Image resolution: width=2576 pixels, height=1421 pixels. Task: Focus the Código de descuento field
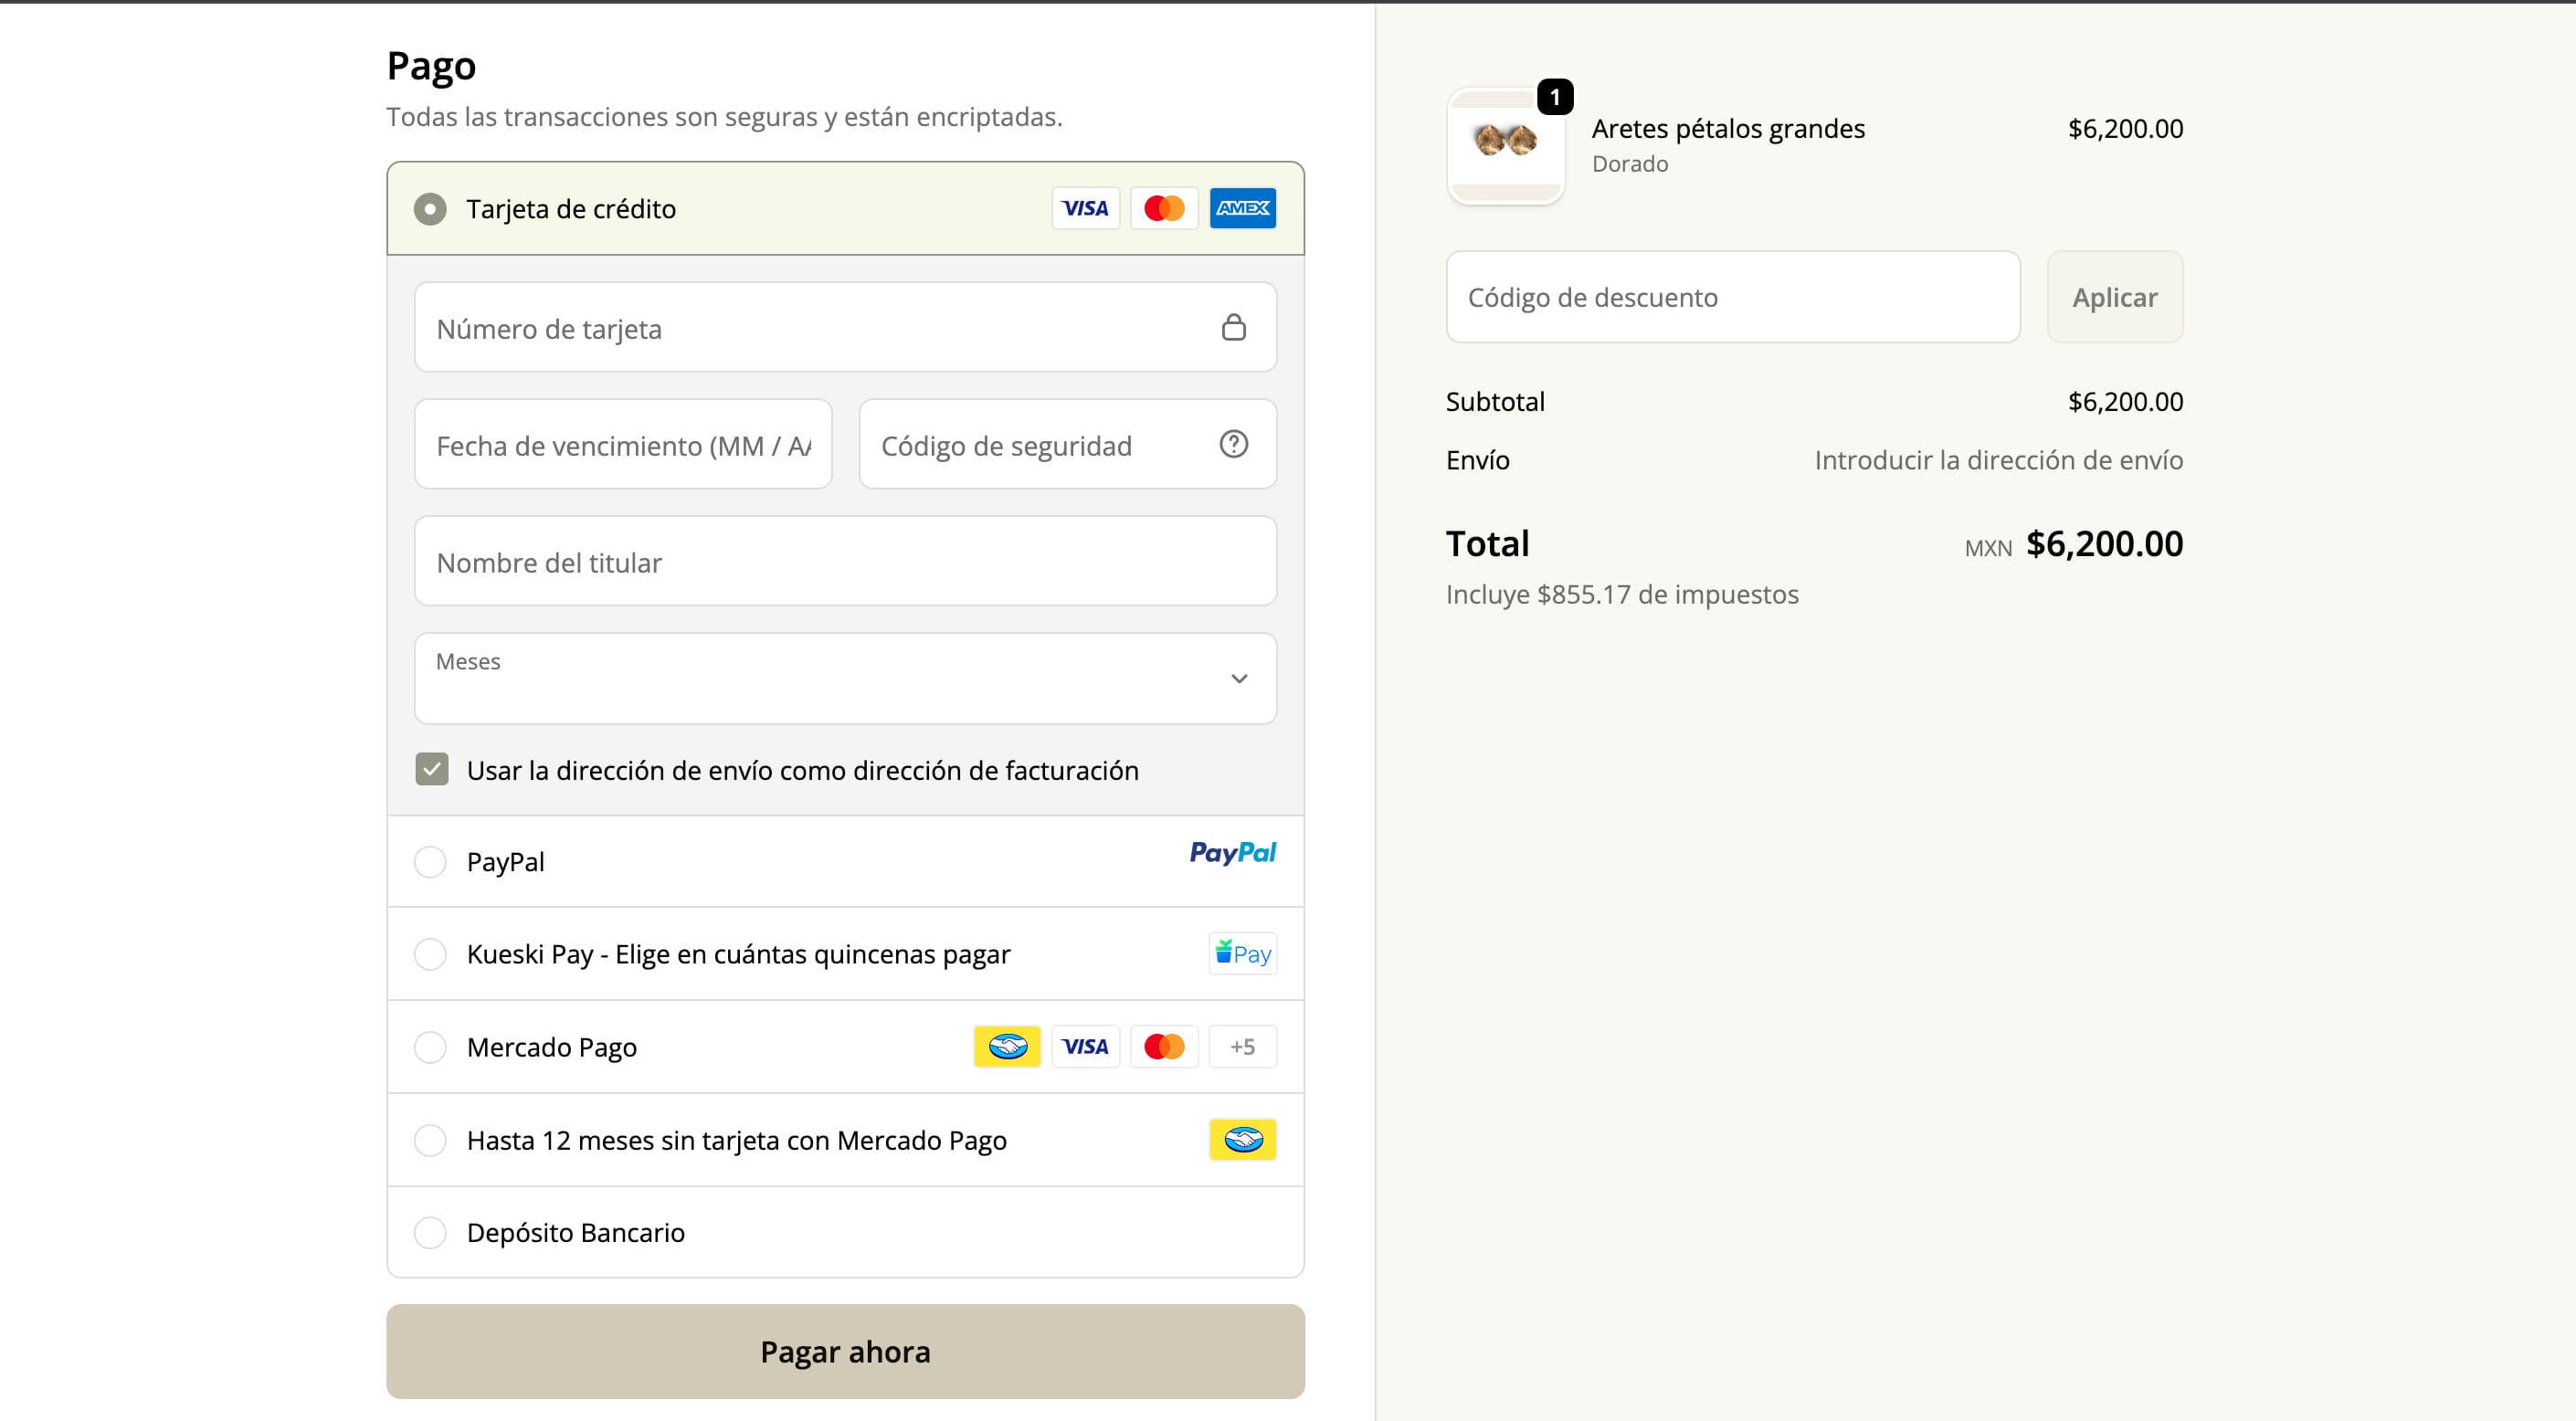[x=1732, y=297]
